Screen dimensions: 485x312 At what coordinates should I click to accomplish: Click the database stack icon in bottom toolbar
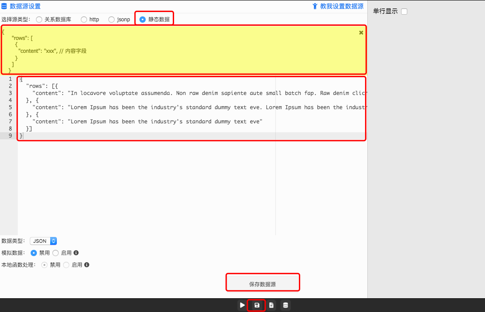coord(286,305)
